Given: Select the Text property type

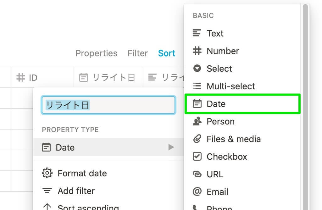Looking at the screenshot, I should 242,33.
